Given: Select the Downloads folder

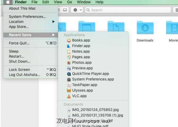Looking at the screenshot, I should click(x=145, y=28).
